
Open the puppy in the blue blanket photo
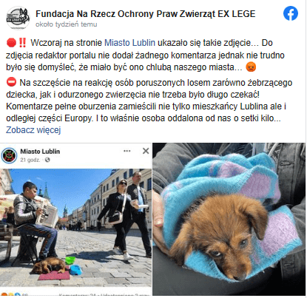click(229, 219)
